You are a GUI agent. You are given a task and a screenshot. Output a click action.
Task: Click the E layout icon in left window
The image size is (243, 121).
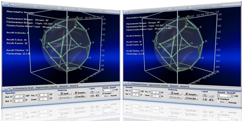(x=92, y=92)
